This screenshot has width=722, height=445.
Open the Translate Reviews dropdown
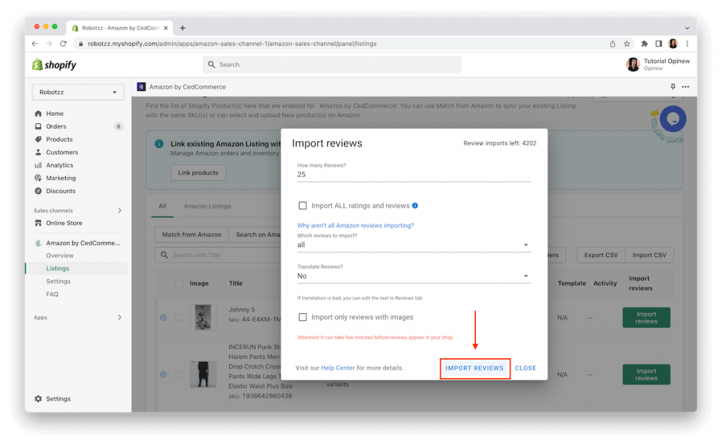coord(414,276)
